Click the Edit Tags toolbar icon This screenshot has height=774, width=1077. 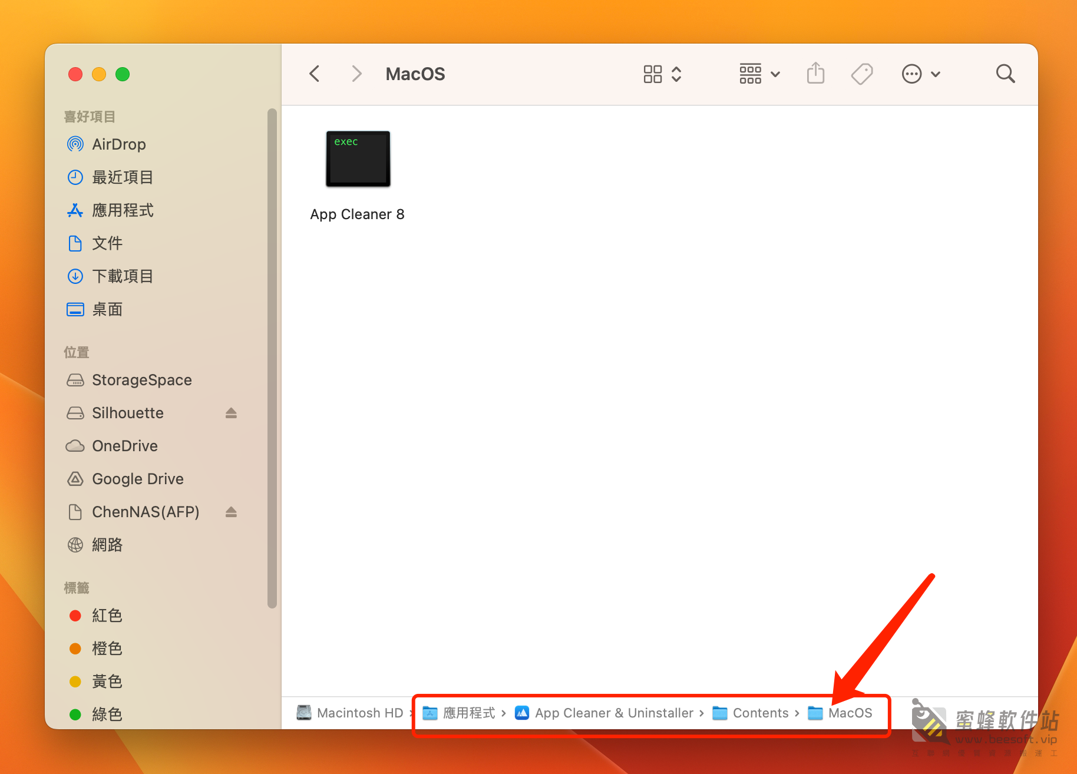pos(862,74)
